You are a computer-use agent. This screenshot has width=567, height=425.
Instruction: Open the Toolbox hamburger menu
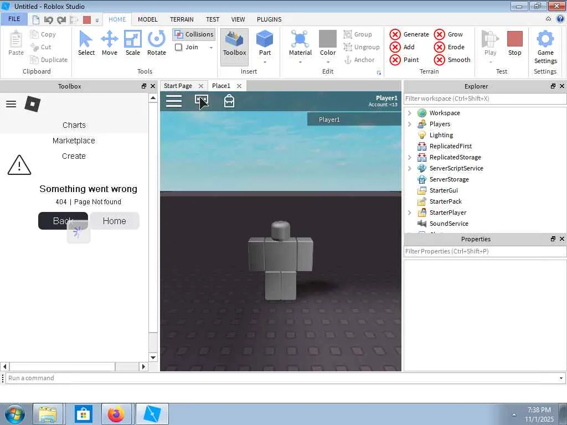11,104
